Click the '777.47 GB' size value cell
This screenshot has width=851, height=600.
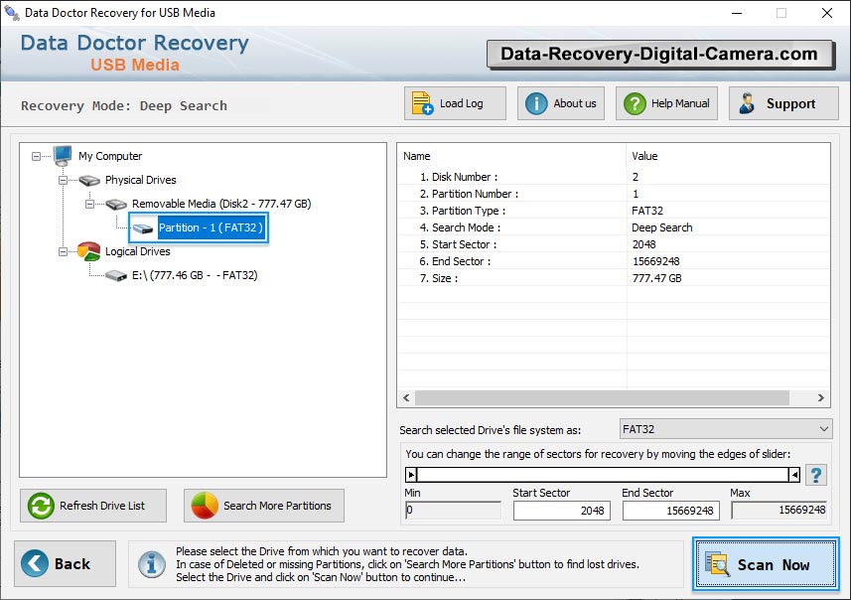pyautogui.click(x=656, y=278)
